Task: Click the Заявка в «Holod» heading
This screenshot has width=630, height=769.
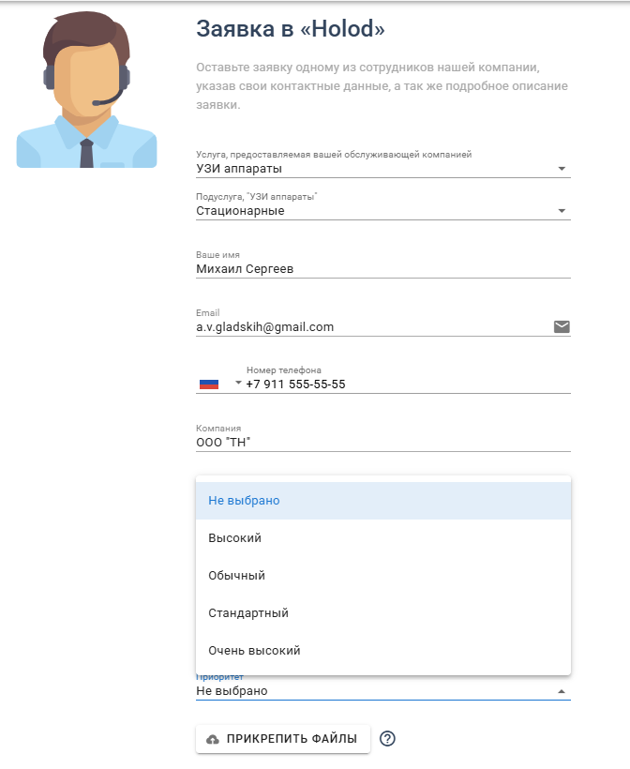Action: point(291,28)
